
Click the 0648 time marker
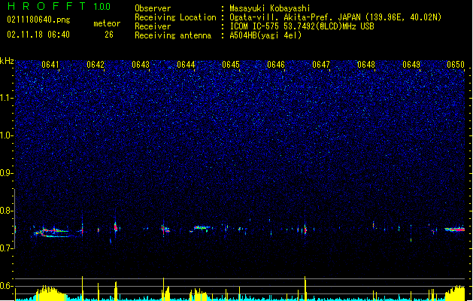coord(366,65)
